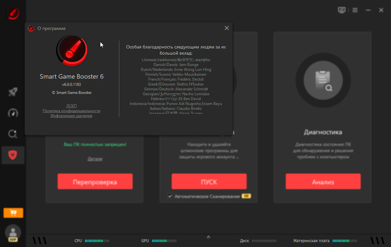Click the Диагностика clipboard magnifier icon

point(323,80)
